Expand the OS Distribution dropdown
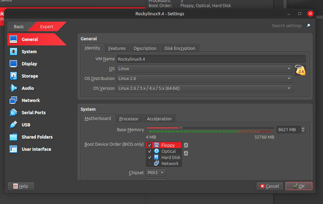Screen dimensions: 323x204 [x=204, y=78]
